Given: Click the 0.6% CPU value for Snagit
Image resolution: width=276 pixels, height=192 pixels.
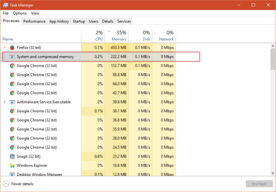Looking at the screenshot, I should [x=98, y=157].
